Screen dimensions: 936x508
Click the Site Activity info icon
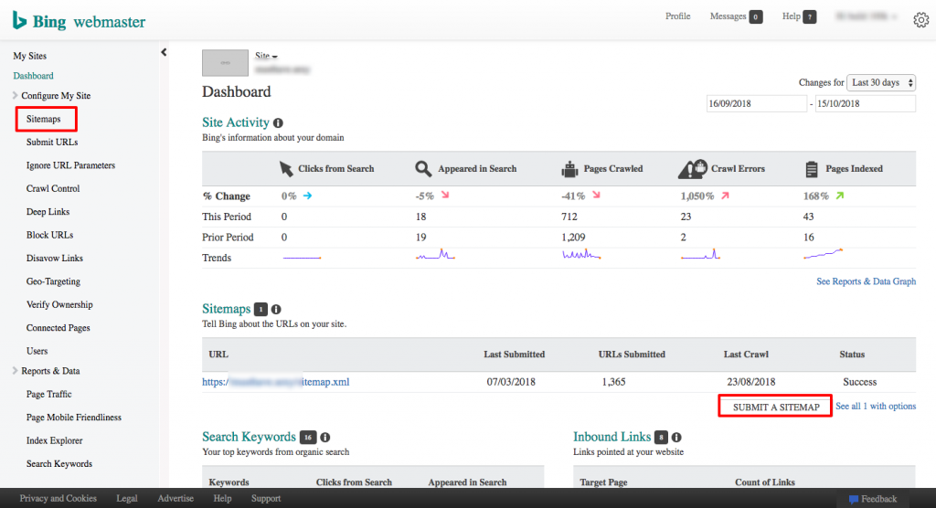pos(278,122)
